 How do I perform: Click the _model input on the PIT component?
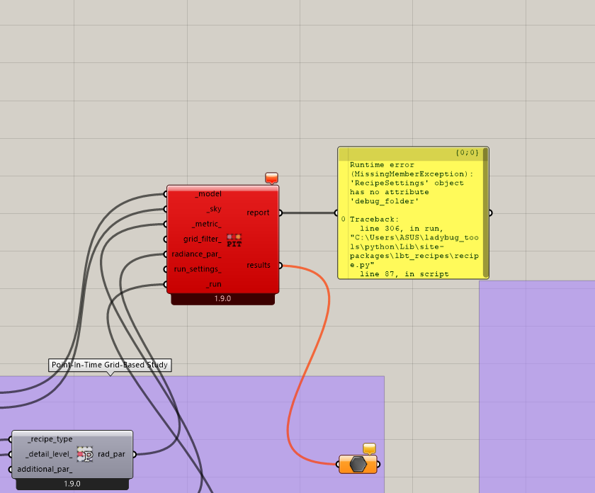click(208, 193)
